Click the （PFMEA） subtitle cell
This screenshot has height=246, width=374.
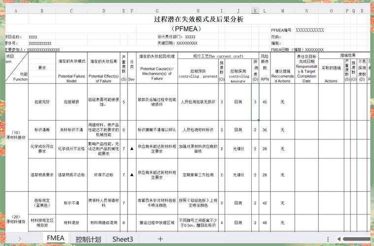[x=186, y=29]
